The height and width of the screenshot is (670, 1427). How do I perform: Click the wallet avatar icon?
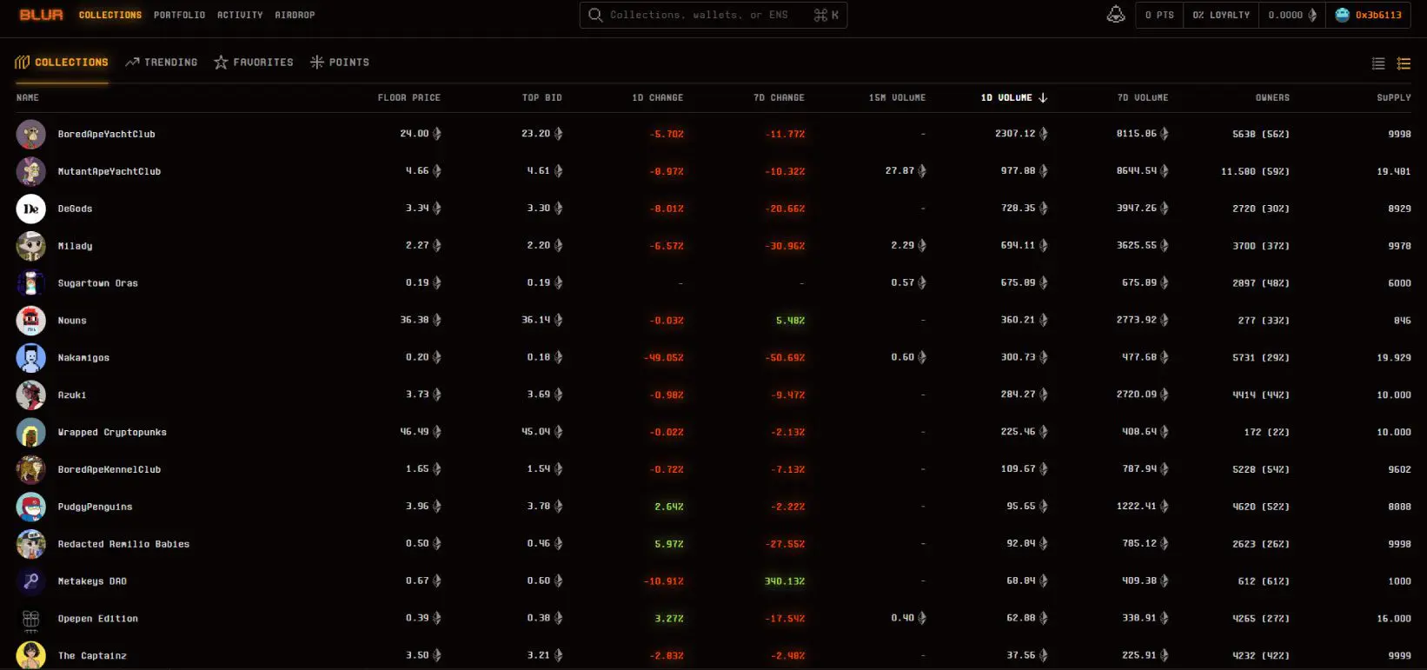pyautogui.click(x=1342, y=15)
